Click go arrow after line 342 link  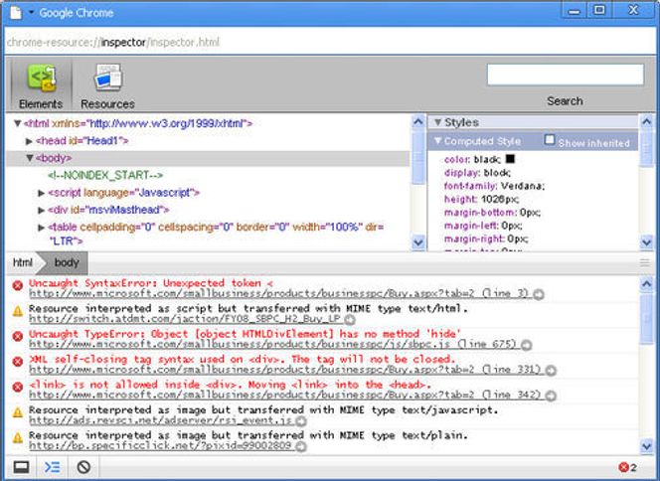[x=551, y=396]
